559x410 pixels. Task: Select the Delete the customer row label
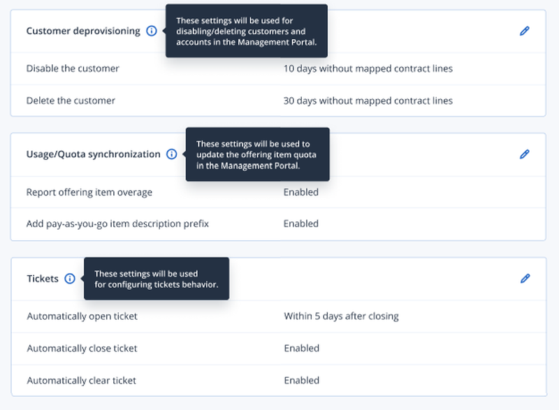[x=71, y=101]
